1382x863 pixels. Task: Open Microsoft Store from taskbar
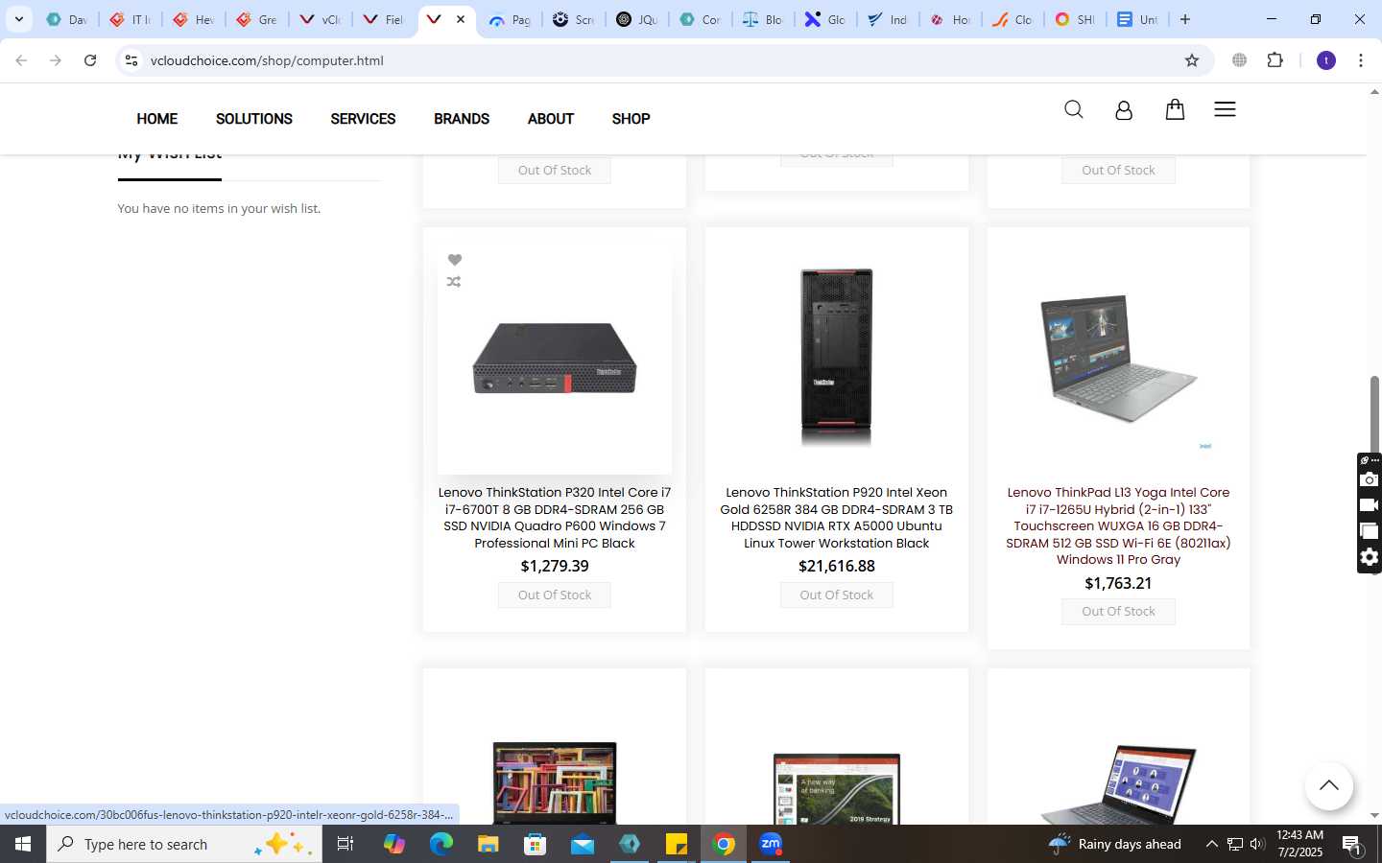click(536, 844)
